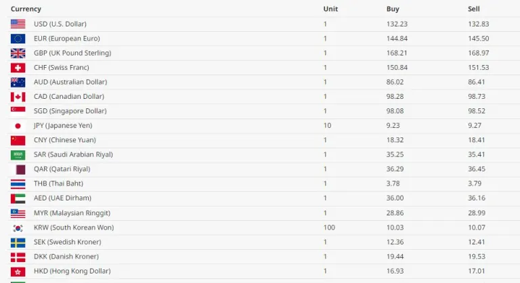Click the Buy column header
520x283 pixels.
393,9
